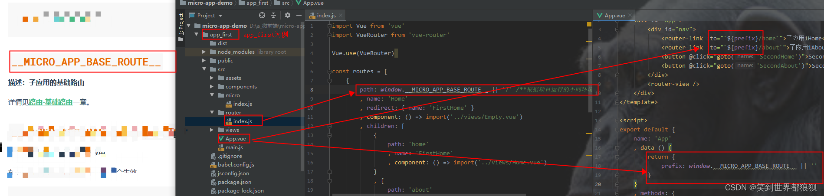Screen dimensions: 824x196
Task: Fold the block starting at line 18
Action: tap(329, 181)
